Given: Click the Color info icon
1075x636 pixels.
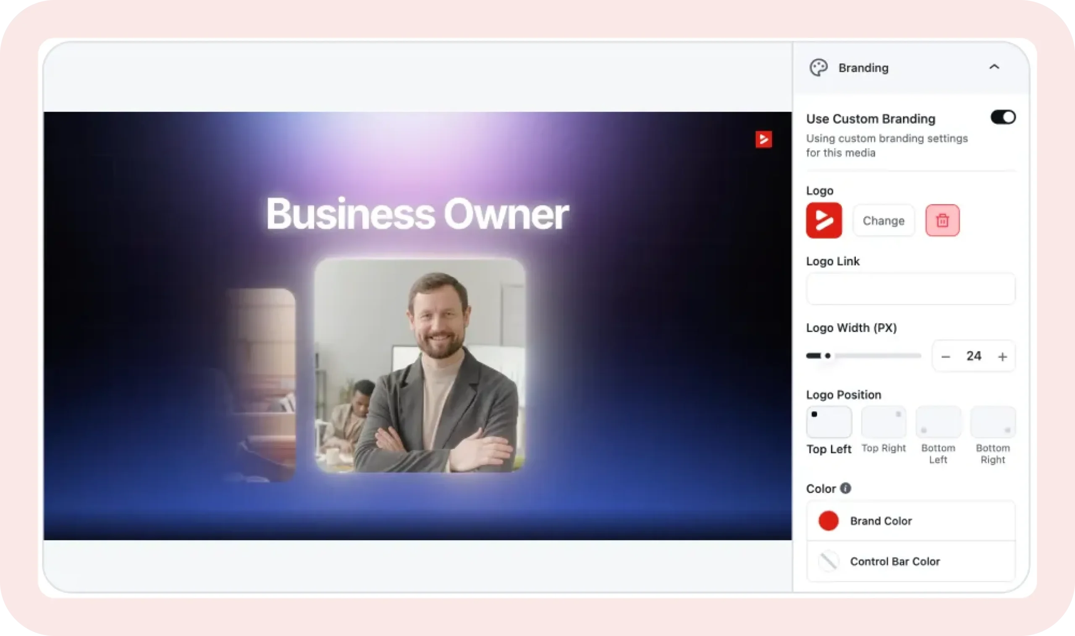Looking at the screenshot, I should (x=845, y=488).
